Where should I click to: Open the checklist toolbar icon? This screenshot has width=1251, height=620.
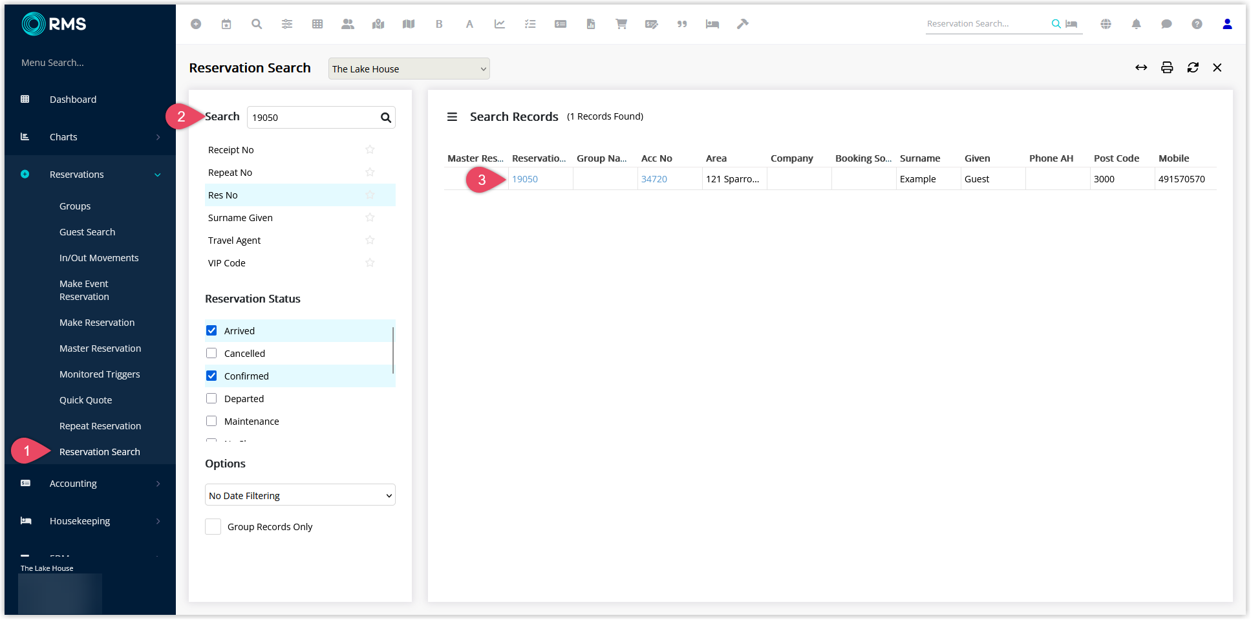(530, 24)
